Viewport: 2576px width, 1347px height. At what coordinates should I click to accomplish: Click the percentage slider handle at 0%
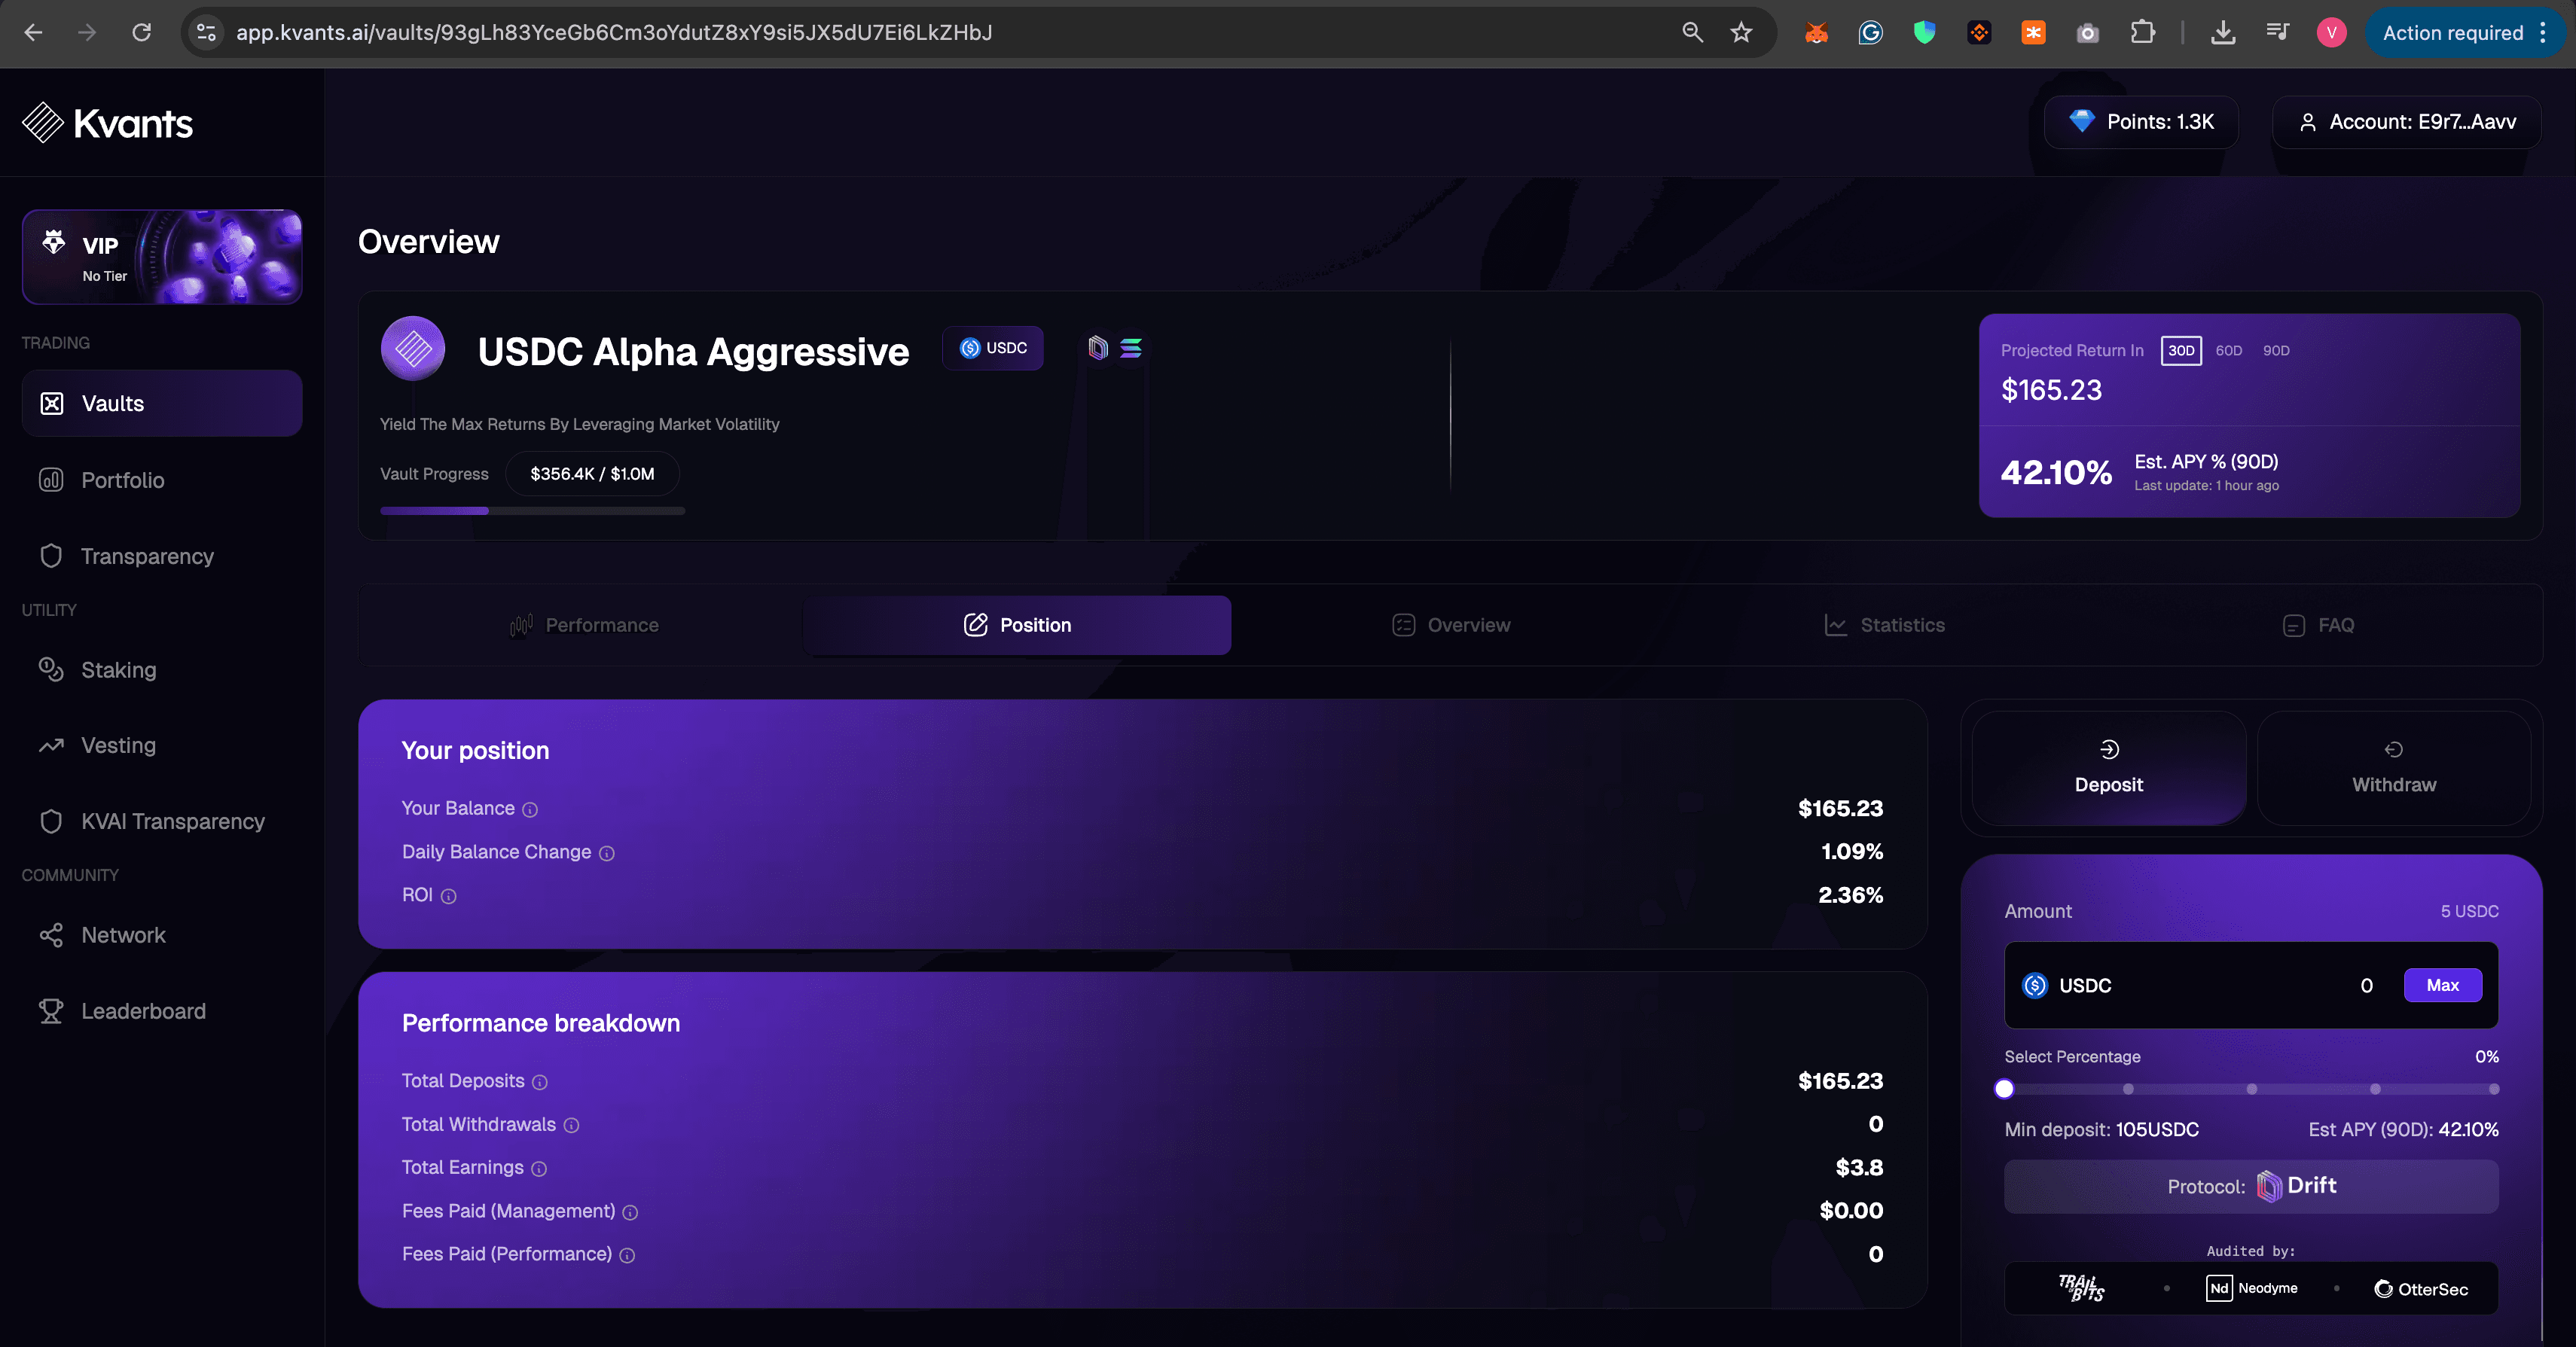coord(2004,1089)
